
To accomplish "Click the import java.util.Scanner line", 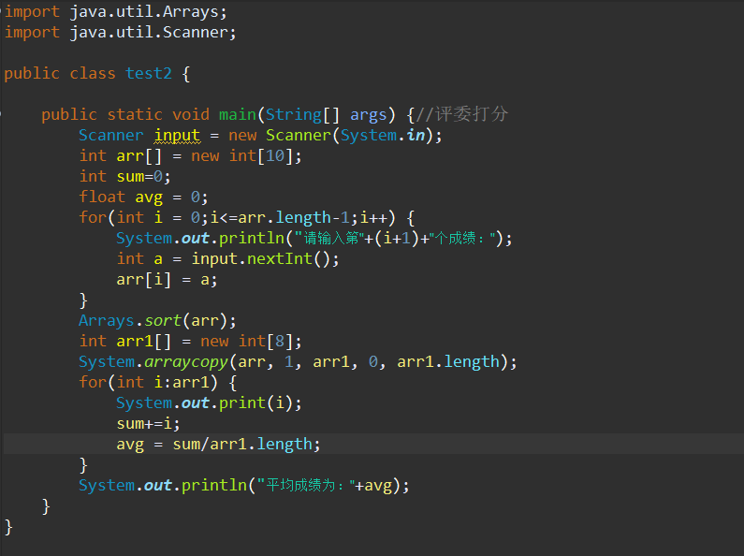I will click(x=120, y=33).
